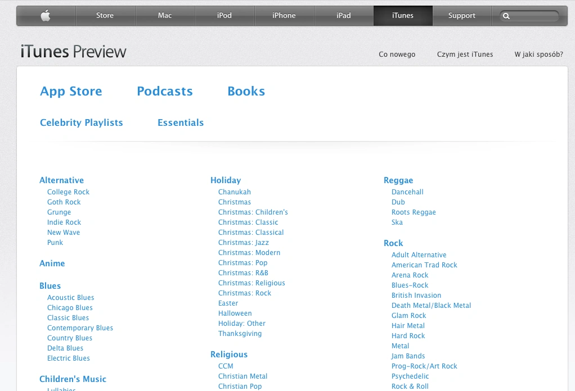Select Thanksgiving genre
Screen dimensions: 575x391
click(240, 334)
